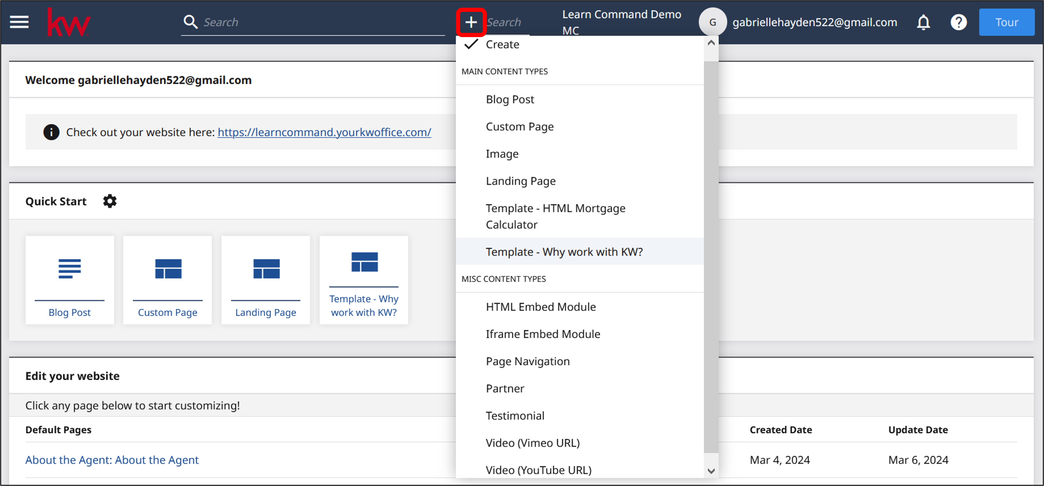The width and height of the screenshot is (1044, 486).
Task: Click the MAIN CONTENT TYPES heading
Action: pos(505,71)
